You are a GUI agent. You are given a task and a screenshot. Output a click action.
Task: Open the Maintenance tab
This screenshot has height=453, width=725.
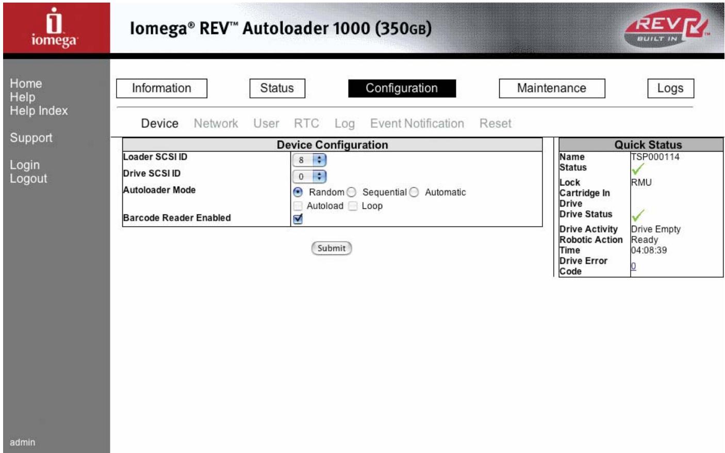click(552, 88)
